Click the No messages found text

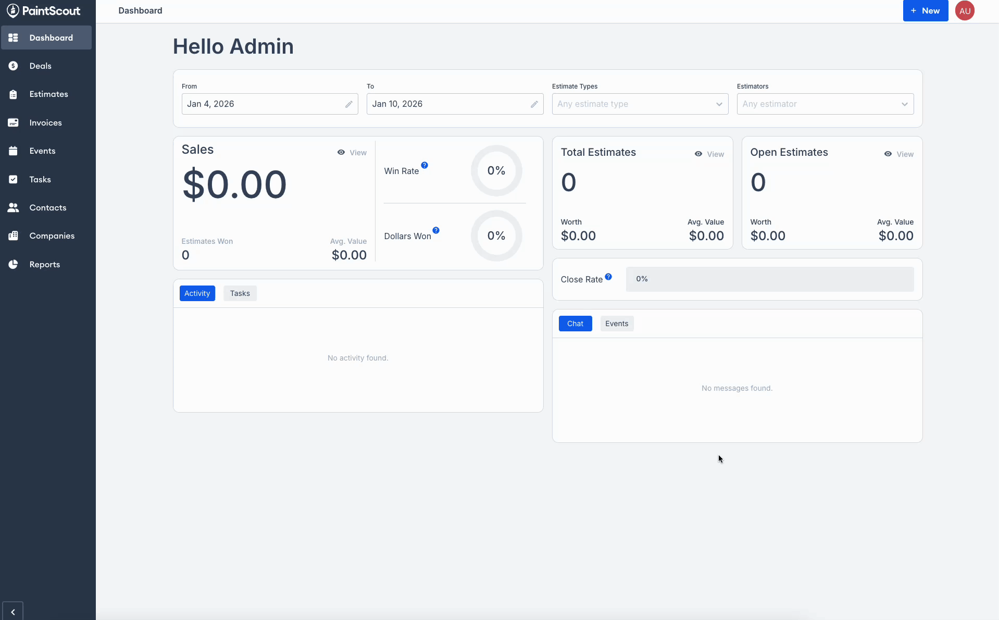coord(737,388)
